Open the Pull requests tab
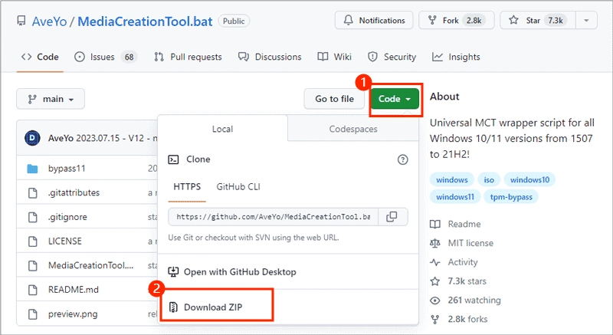Image resolution: width=613 pixels, height=335 pixels. point(188,57)
